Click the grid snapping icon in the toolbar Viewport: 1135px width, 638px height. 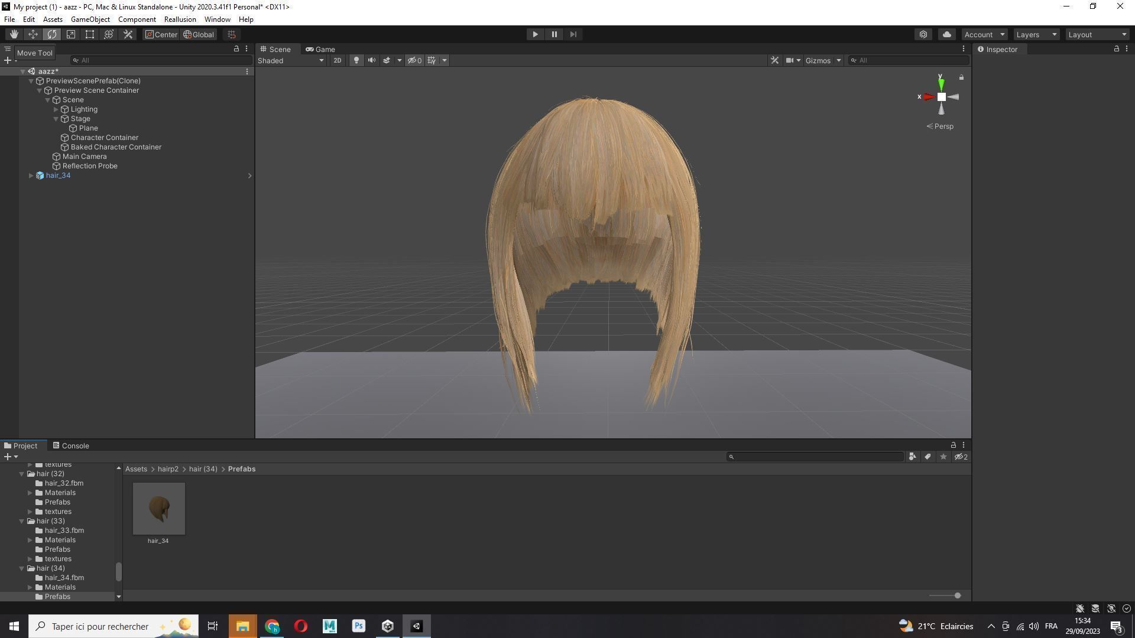(232, 34)
